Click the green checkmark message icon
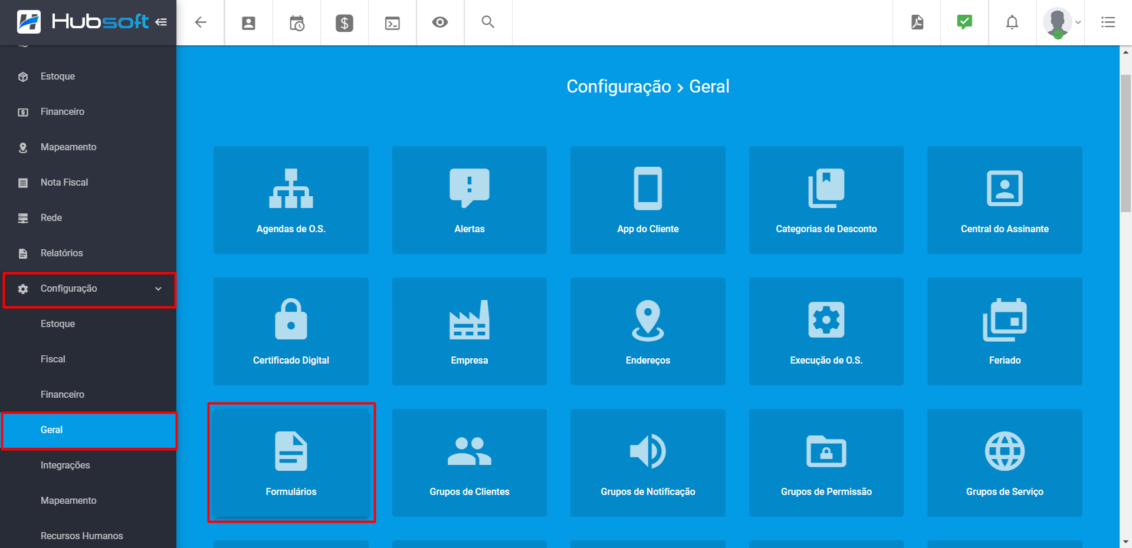 tap(964, 22)
